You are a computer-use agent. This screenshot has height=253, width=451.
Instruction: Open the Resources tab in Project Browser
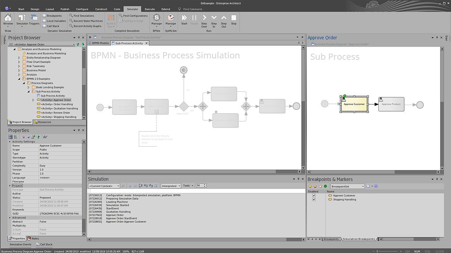(43, 122)
